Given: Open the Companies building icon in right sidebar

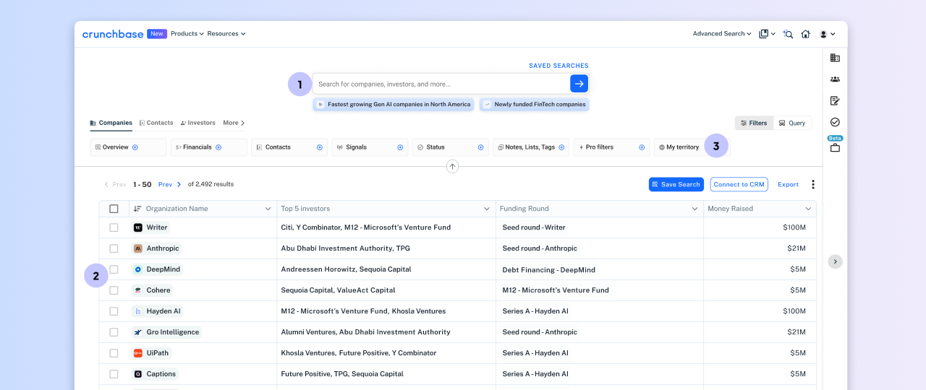Looking at the screenshot, I should coord(835,58).
